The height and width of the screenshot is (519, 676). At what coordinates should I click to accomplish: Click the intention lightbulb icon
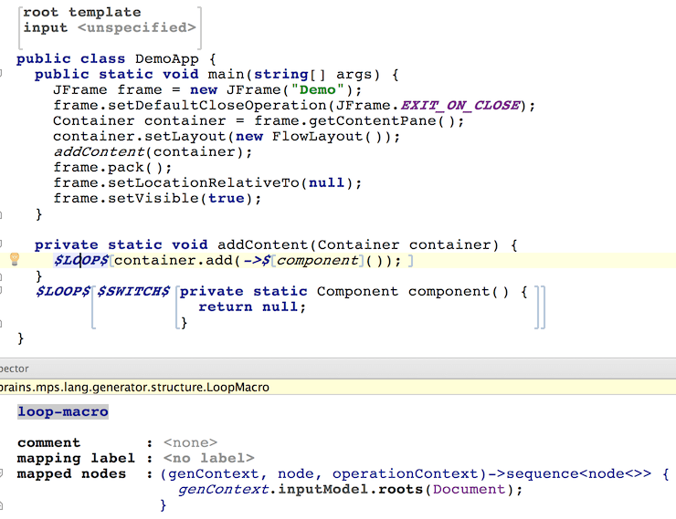pyautogui.click(x=15, y=259)
